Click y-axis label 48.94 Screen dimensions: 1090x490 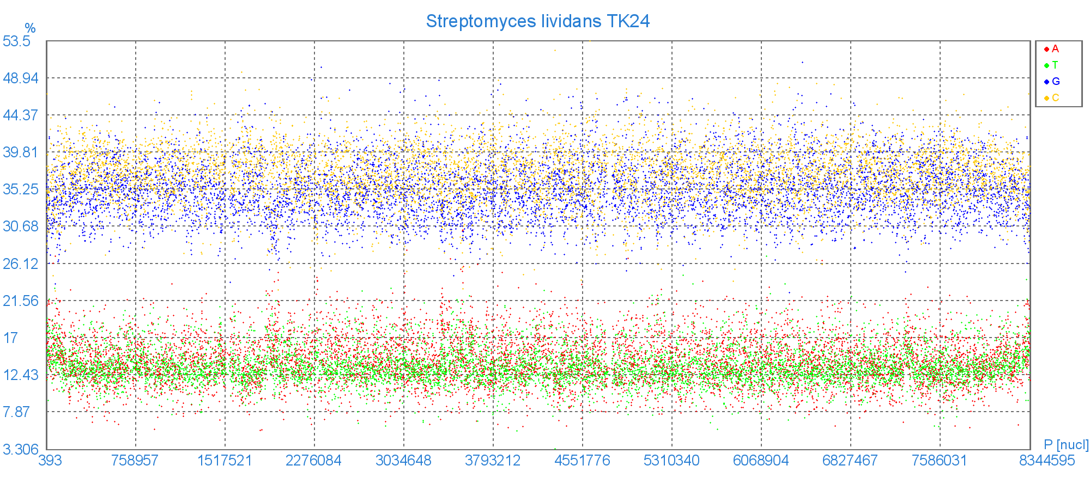(x=21, y=78)
